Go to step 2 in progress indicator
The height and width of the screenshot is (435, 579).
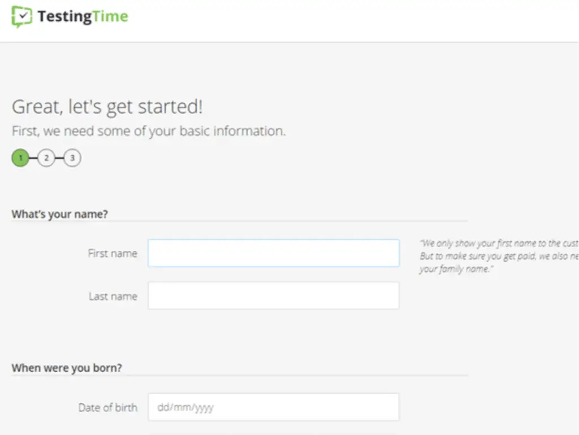[46, 158]
